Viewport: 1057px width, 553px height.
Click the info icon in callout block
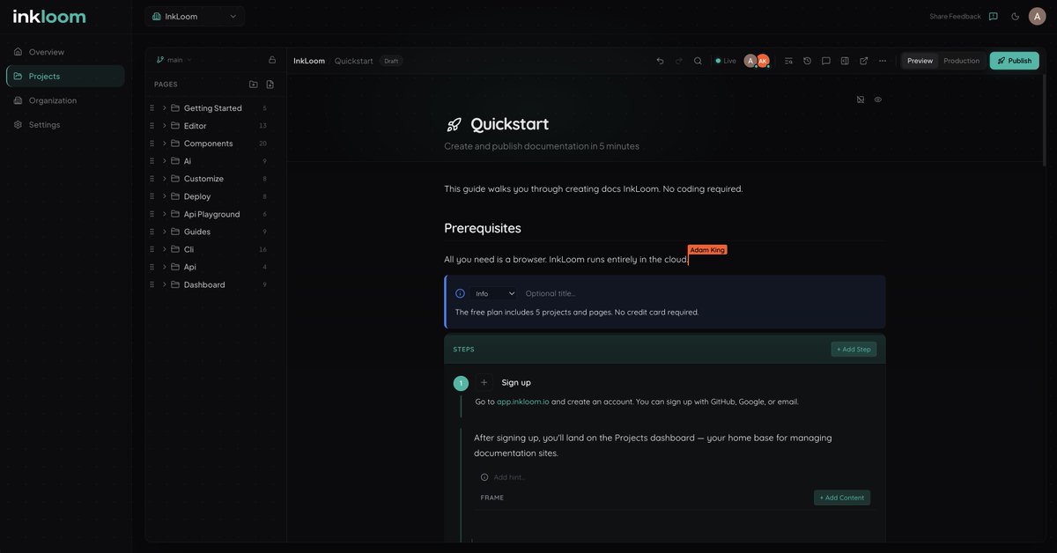(x=460, y=293)
